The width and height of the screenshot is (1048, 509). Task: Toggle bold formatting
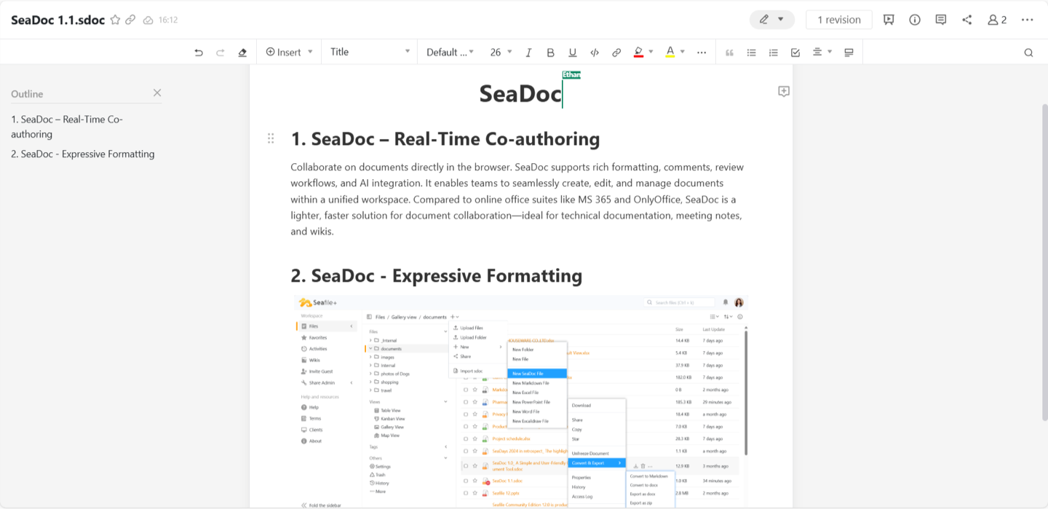[x=551, y=52]
